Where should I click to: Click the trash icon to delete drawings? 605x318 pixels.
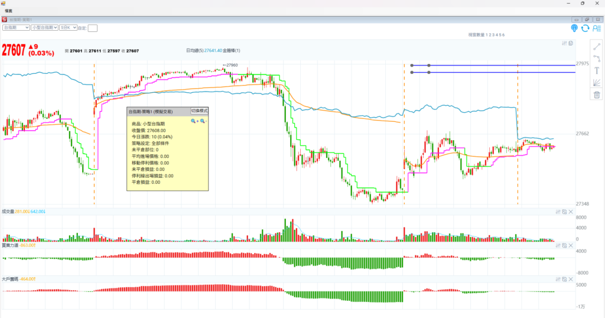pyautogui.click(x=597, y=95)
